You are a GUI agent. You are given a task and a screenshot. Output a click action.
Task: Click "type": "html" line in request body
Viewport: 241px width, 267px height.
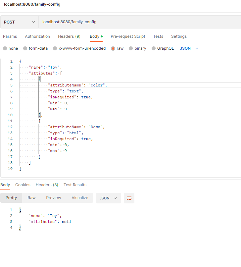point(66,133)
